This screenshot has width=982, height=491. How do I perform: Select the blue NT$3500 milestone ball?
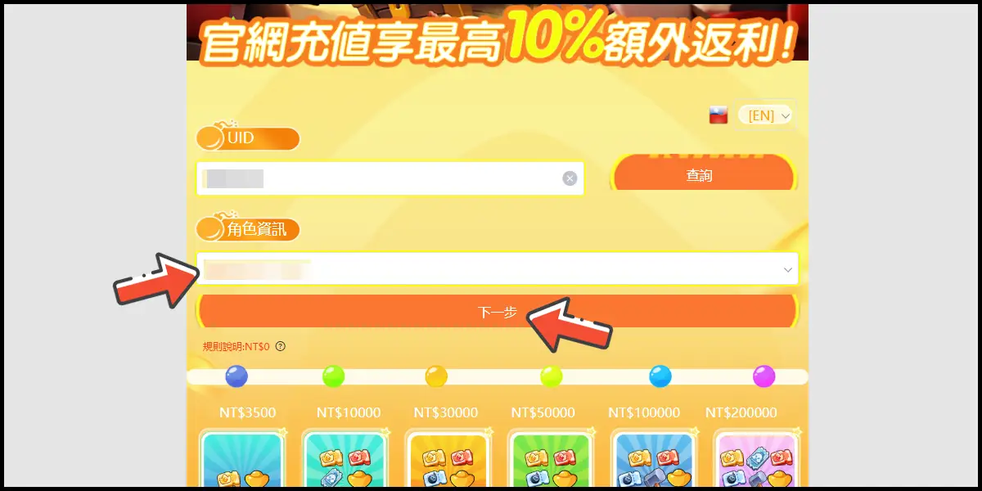tap(236, 376)
